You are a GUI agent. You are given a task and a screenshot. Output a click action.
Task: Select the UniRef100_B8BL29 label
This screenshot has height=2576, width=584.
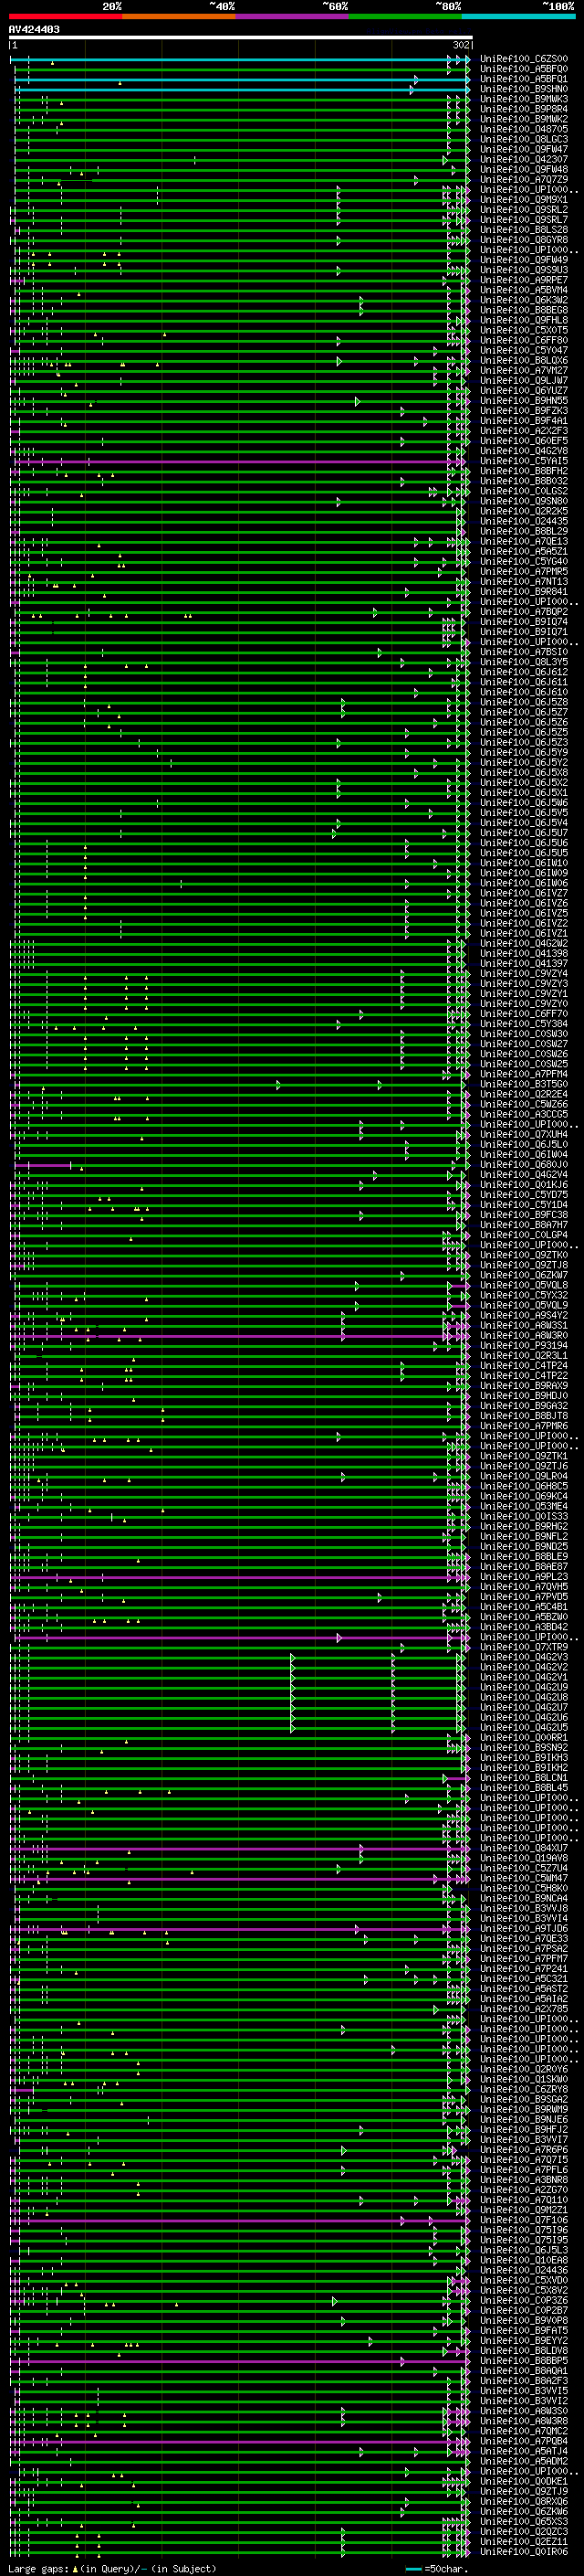coord(524,531)
